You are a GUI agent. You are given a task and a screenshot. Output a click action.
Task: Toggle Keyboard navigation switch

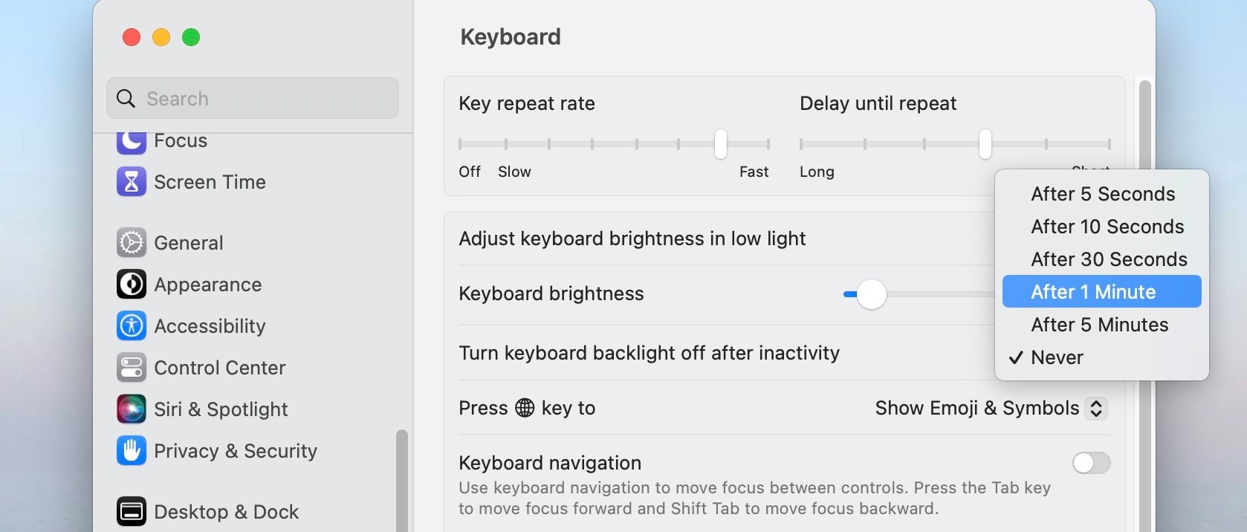click(x=1091, y=463)
